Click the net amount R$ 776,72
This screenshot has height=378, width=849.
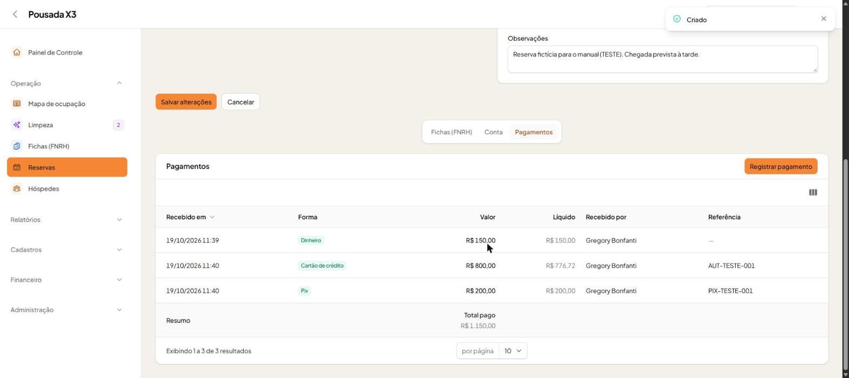560,266
